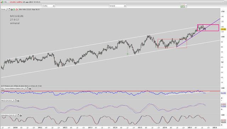This screenshot has height=129, width=227.
Task: Open MACD indicator settings wrench
Action: click(13, 101)
